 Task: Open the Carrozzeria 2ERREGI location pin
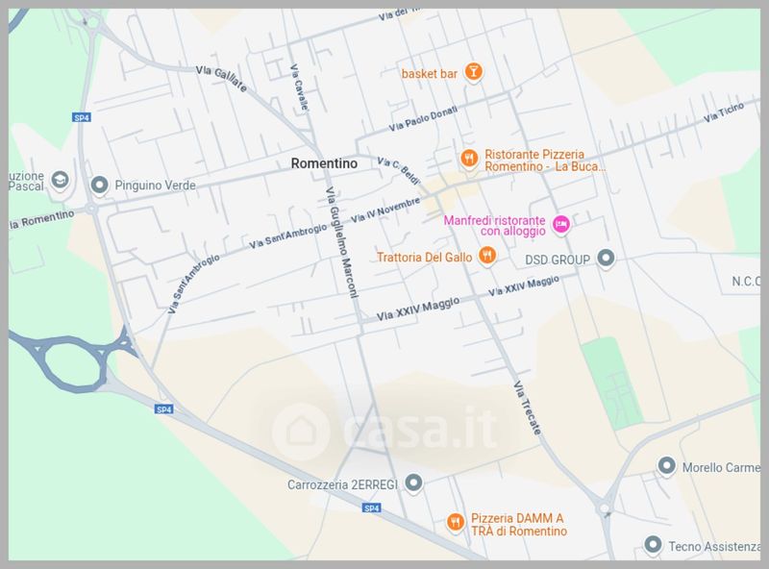click(x=414, y=483)
